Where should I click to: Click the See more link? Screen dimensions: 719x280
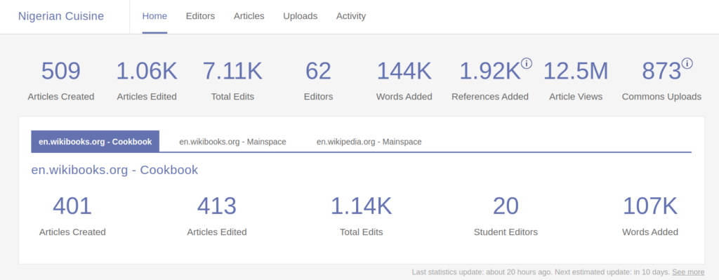[x=688, y=272]
